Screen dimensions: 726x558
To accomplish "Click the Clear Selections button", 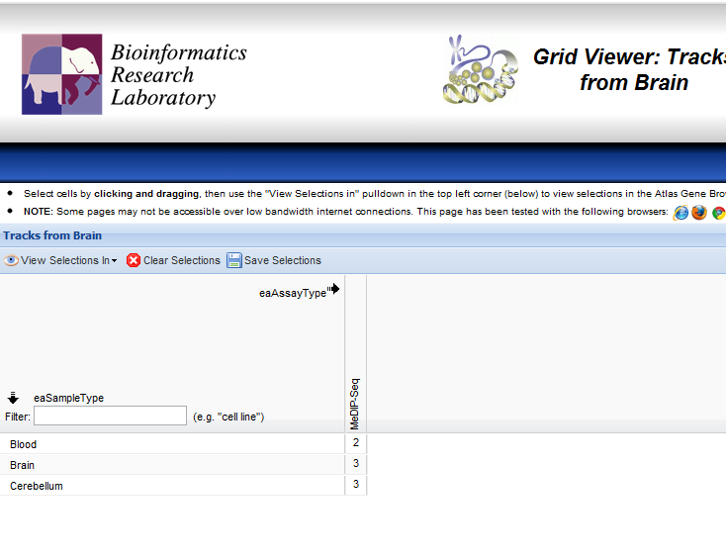I will (x=181, y=260).
